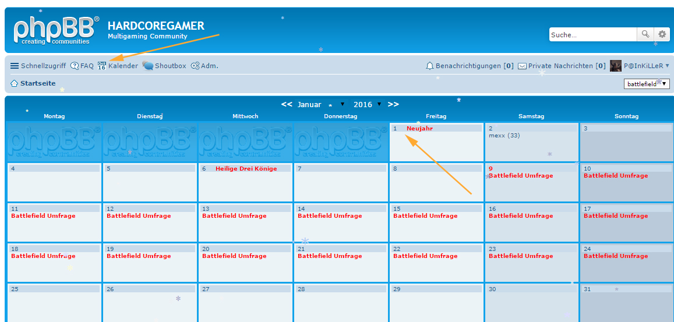Open Battlefield Umfrage on day 22

click(425, 256)
